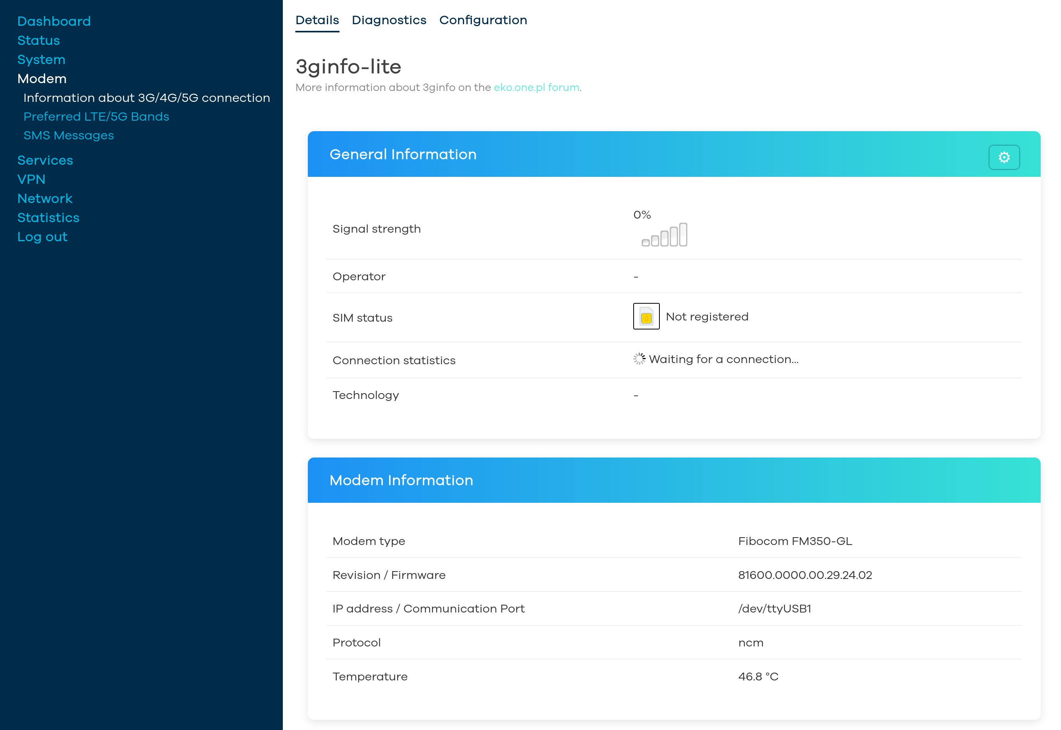The width and height of the screenshot is (1061, 730).
Task: Open the VPN sidebar menu
Action: pyautogui.click(x=31, y=179)
